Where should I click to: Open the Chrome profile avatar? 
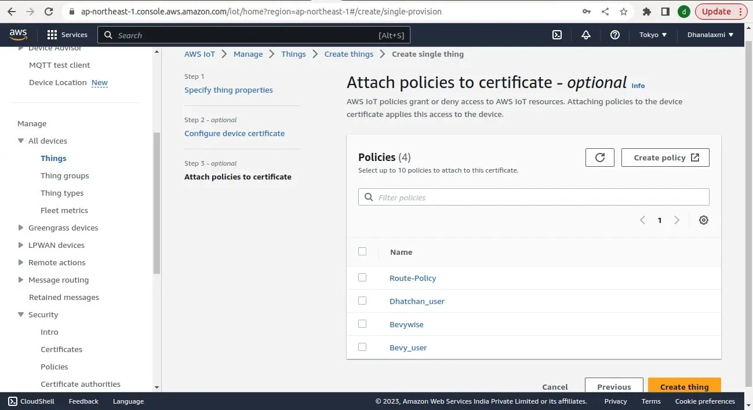pos(684,12)
